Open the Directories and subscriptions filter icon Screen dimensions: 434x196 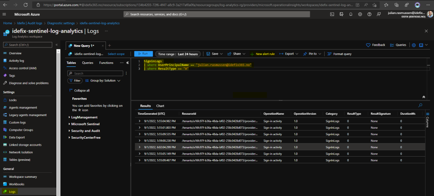click(341, 14)
